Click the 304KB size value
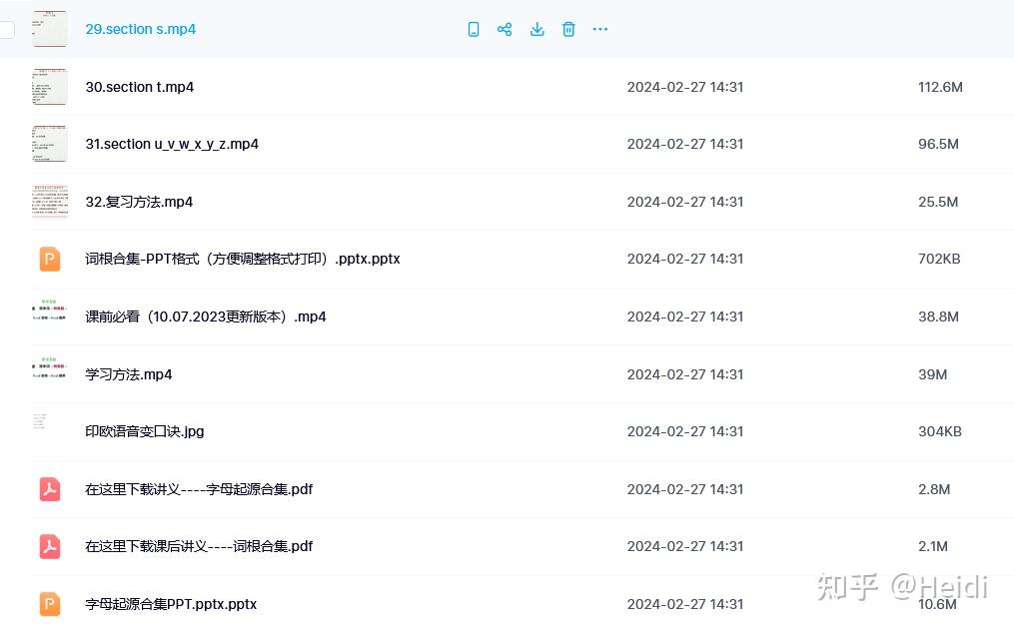1014x628 pixels. click(940, 431)
